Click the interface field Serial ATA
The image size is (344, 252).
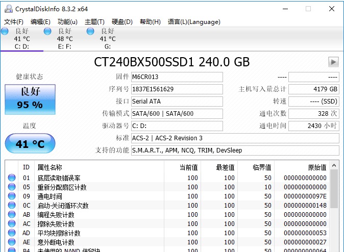177,102
